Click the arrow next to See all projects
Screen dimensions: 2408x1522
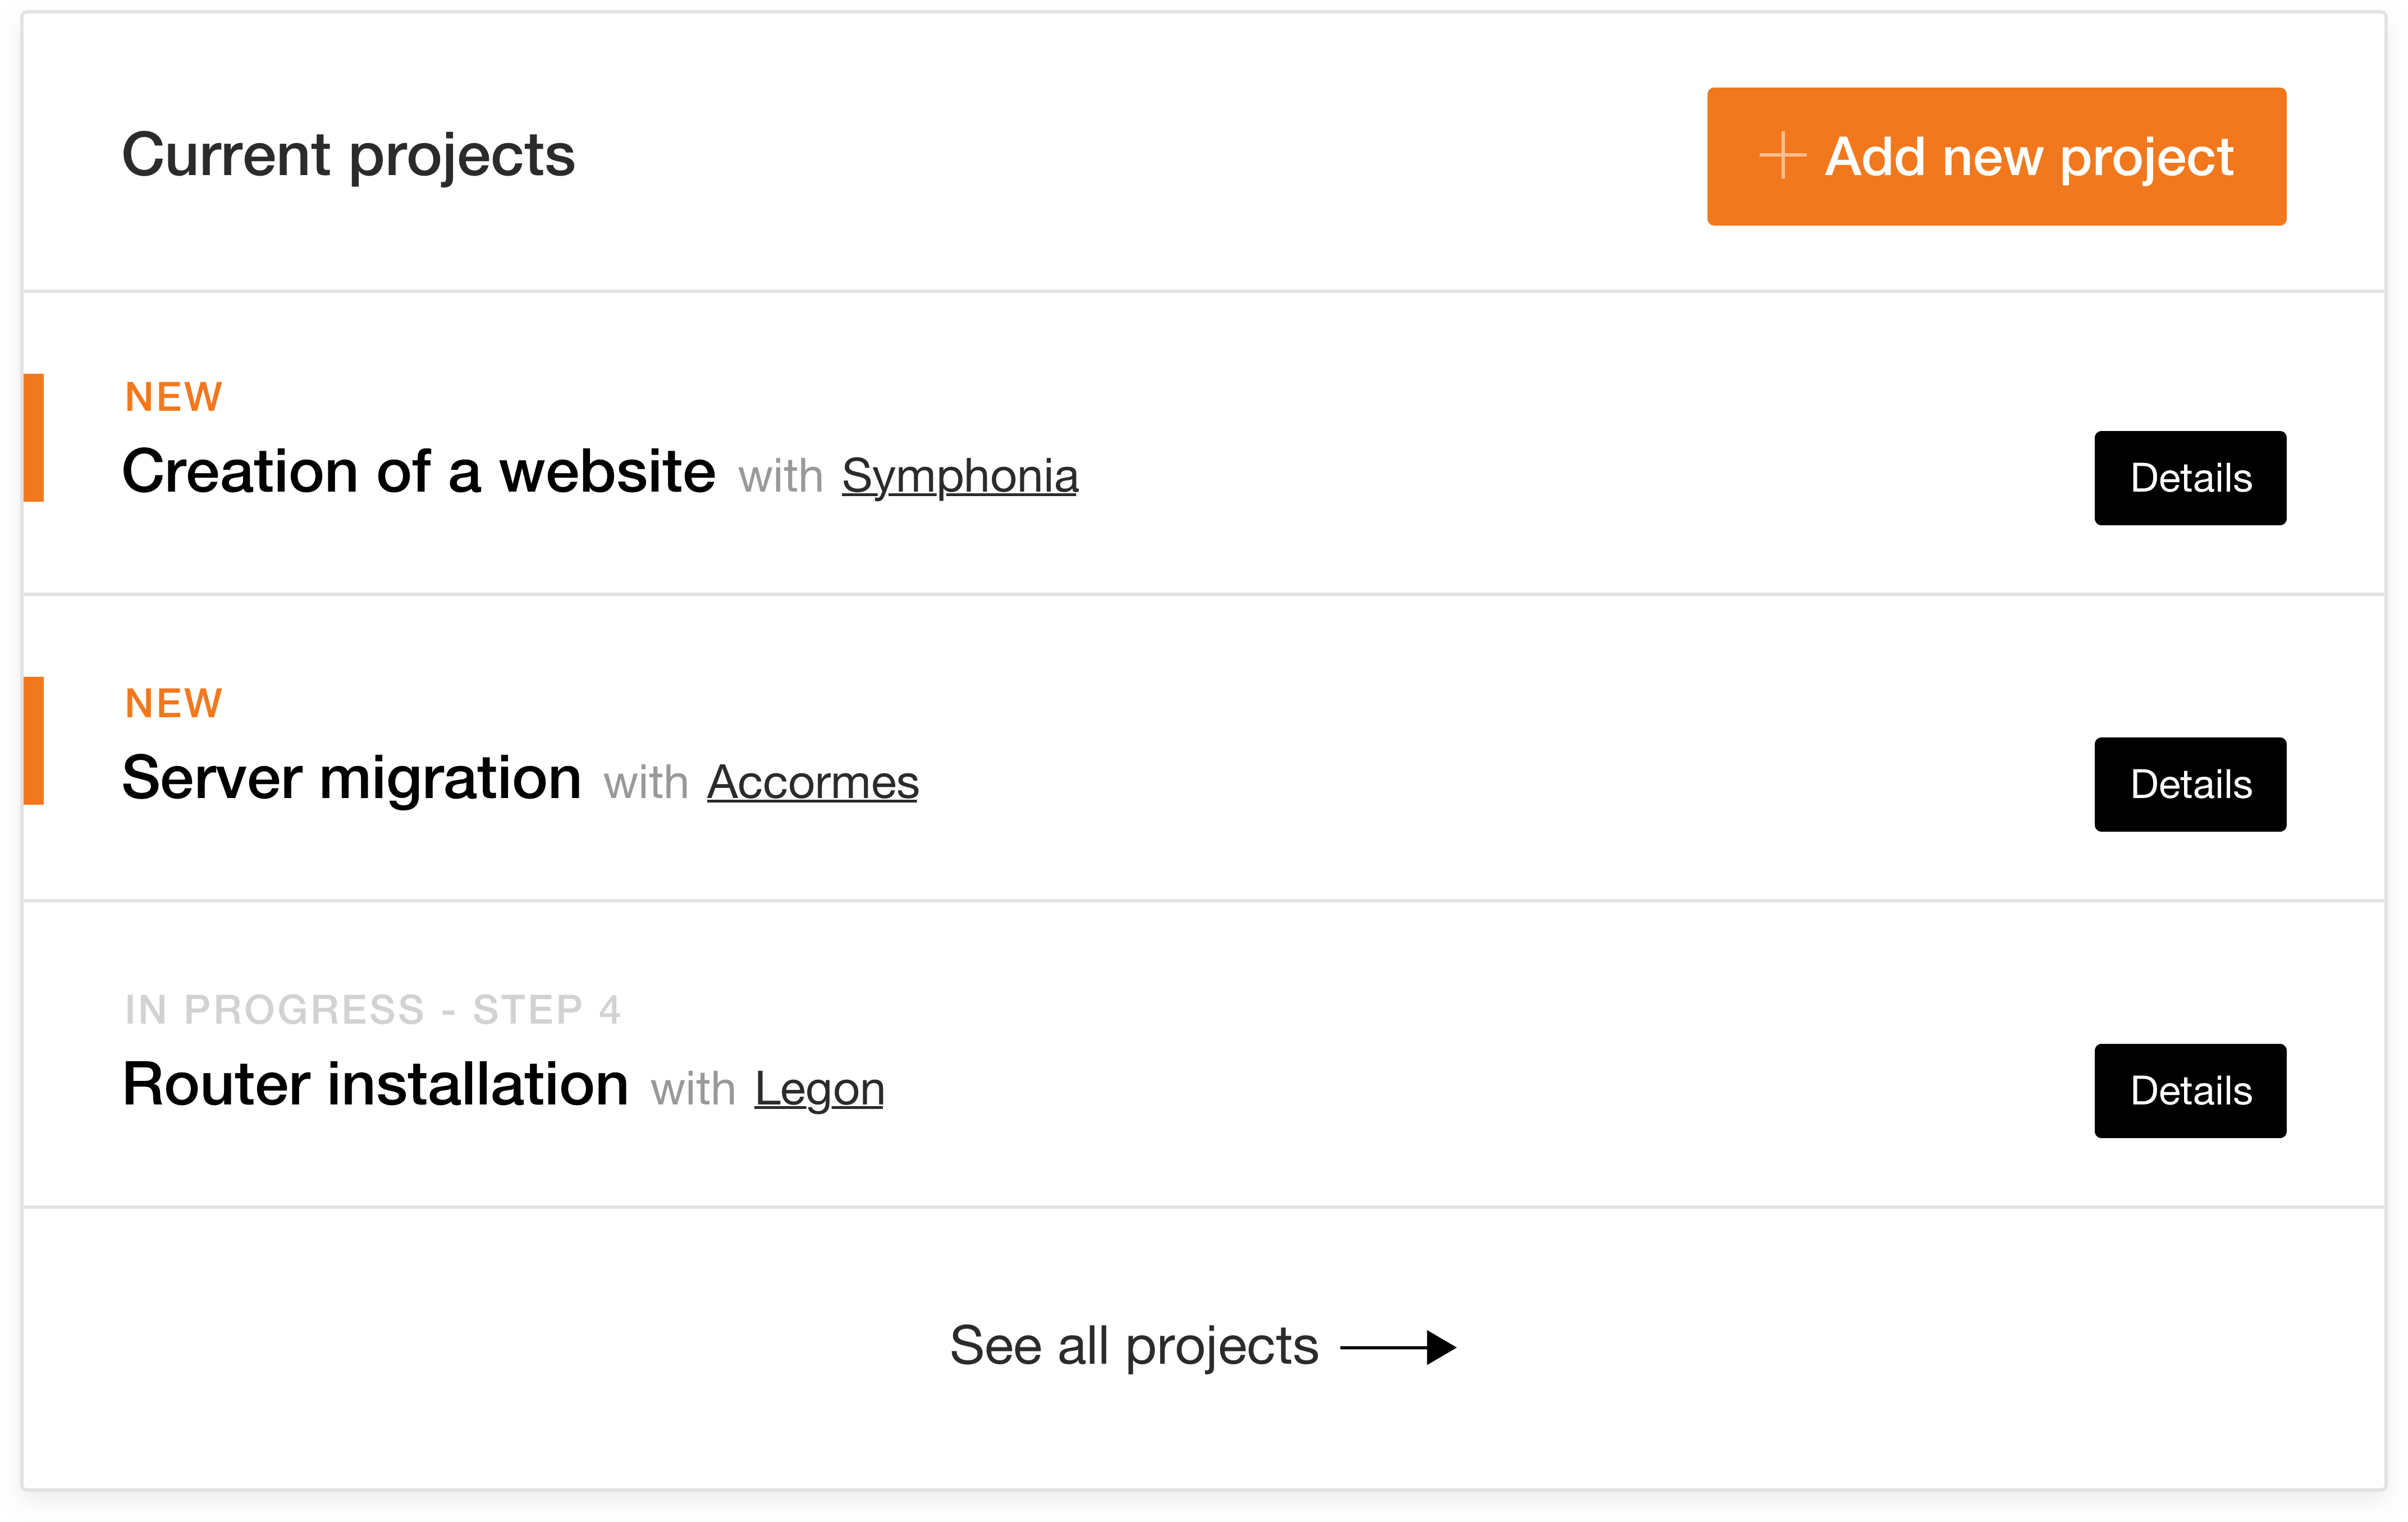(1398, 1347)
